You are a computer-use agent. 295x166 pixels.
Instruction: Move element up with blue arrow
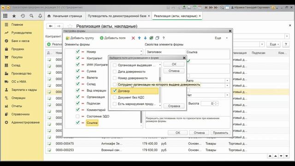[139, 38]
